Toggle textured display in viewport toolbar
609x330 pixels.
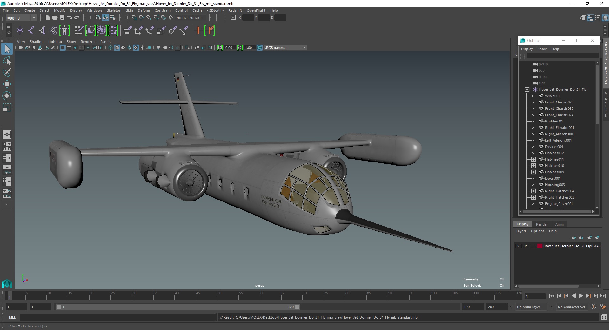[136, 48]
